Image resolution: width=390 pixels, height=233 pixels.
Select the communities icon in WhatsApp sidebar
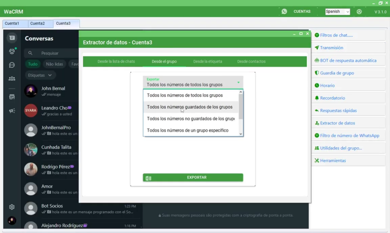point(12,78)
